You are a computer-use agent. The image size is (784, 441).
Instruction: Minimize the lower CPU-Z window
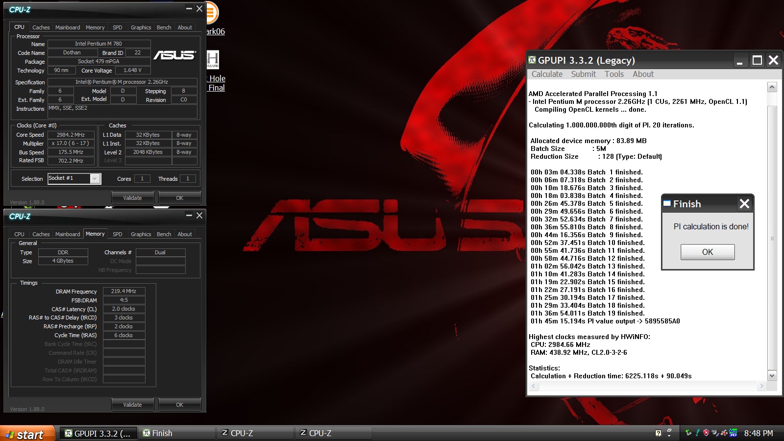click(x=189, y=215)
